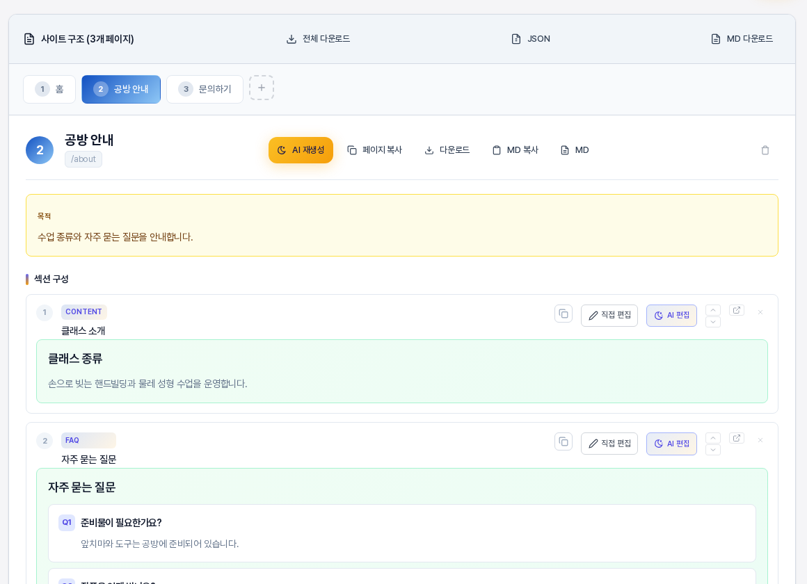The image size is (807, 584).
Task: Click AI 편집 for the FAQ section
Action: (671, 444)
